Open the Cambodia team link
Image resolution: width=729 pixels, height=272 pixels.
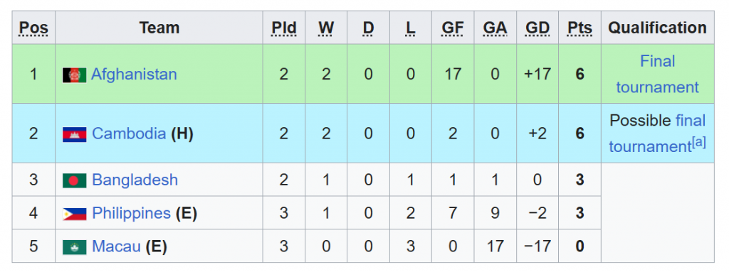129,134
